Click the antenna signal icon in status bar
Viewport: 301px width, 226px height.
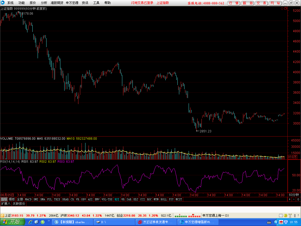(x=290, y=216)
